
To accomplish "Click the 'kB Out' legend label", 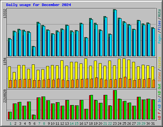I will (x=159, y=89).
